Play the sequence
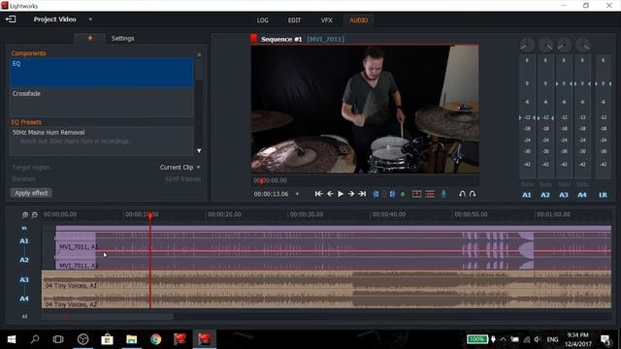 coord(341,194)
